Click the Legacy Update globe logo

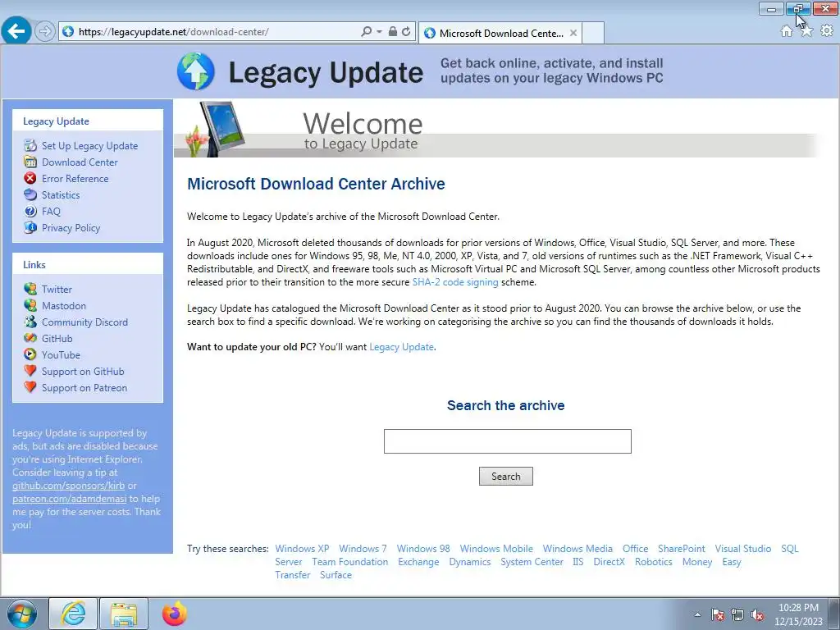[x=196, y=71]
